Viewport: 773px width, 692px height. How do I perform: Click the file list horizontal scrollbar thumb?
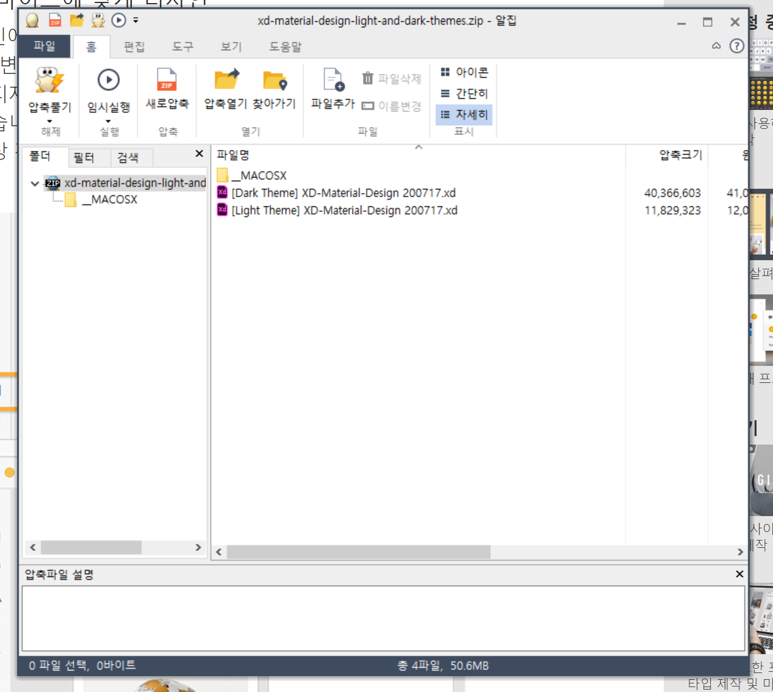click(358, 552)
